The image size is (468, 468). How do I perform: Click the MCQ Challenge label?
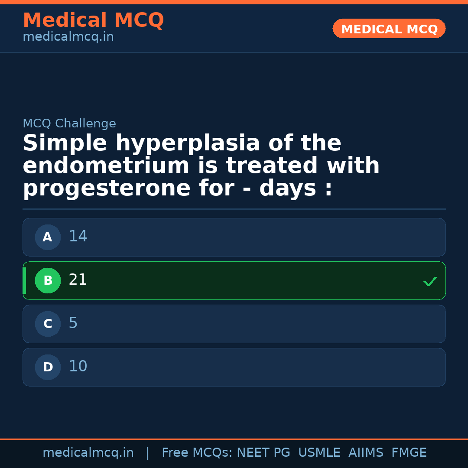(69, 124)
